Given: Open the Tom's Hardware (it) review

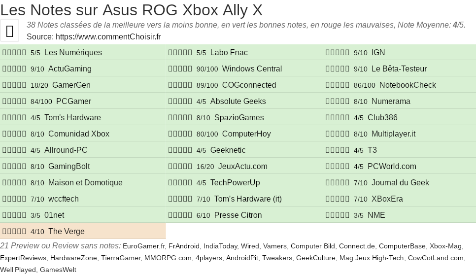Looking at the screenshot, I should click(x=248, y=199).
